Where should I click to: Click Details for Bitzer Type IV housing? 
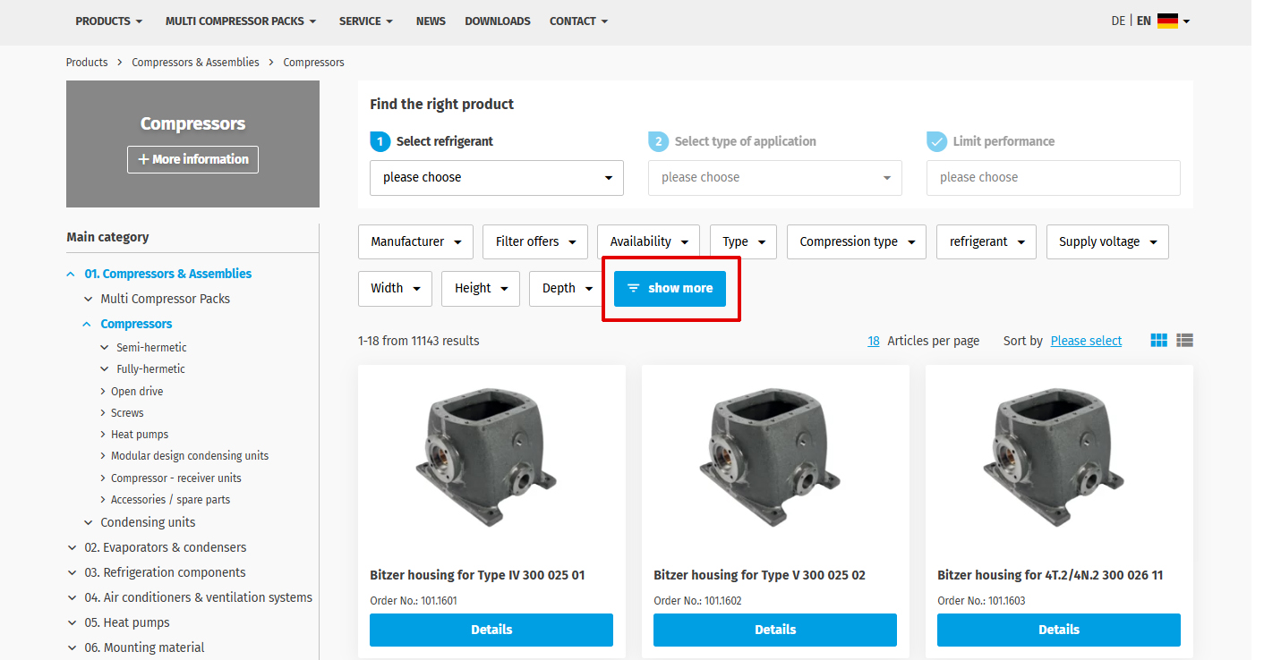click(x=491, y=630)
